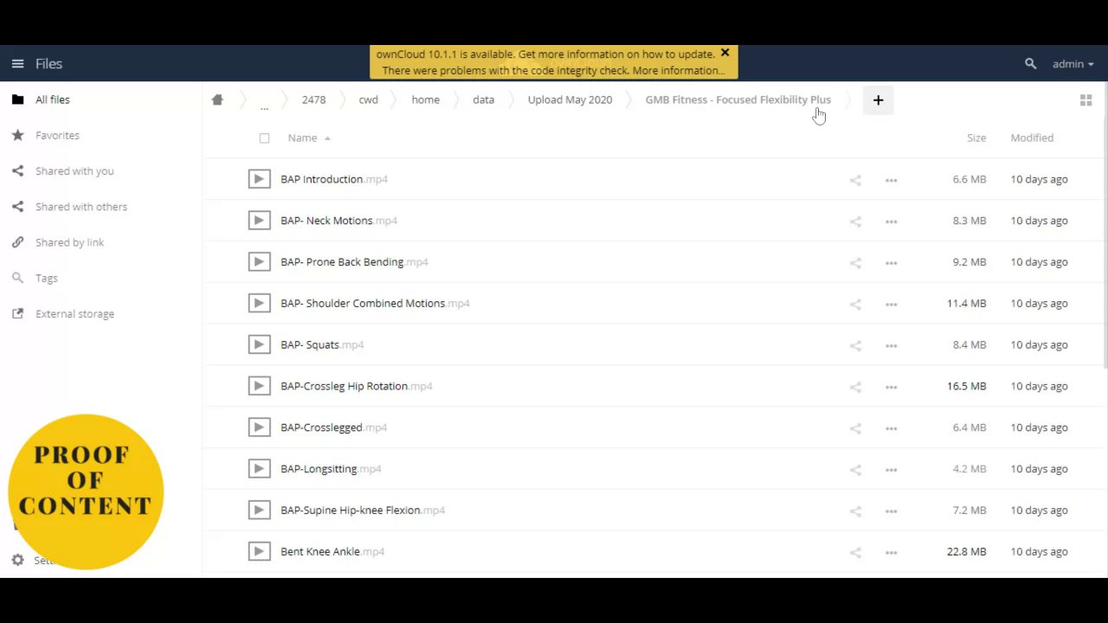Open the admin user dropdown

tap(1073, 64)
